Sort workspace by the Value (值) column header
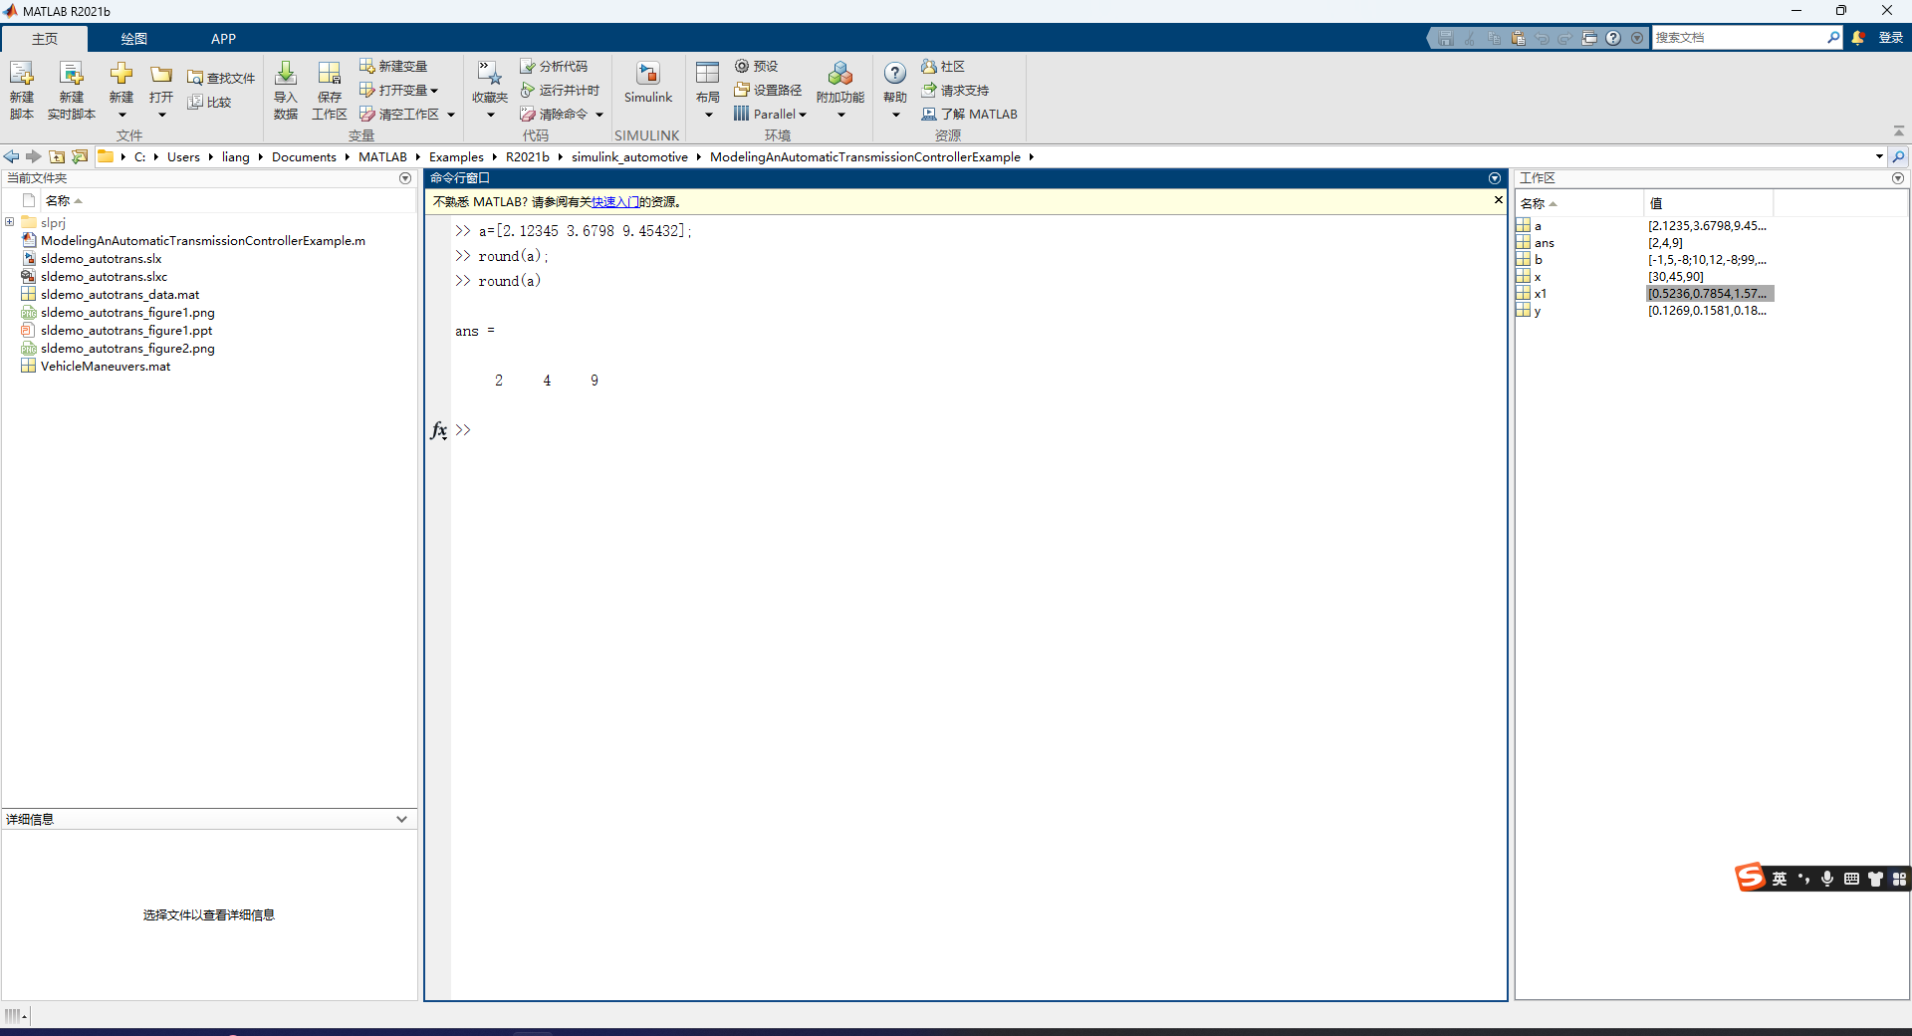 click(1707, 203)
